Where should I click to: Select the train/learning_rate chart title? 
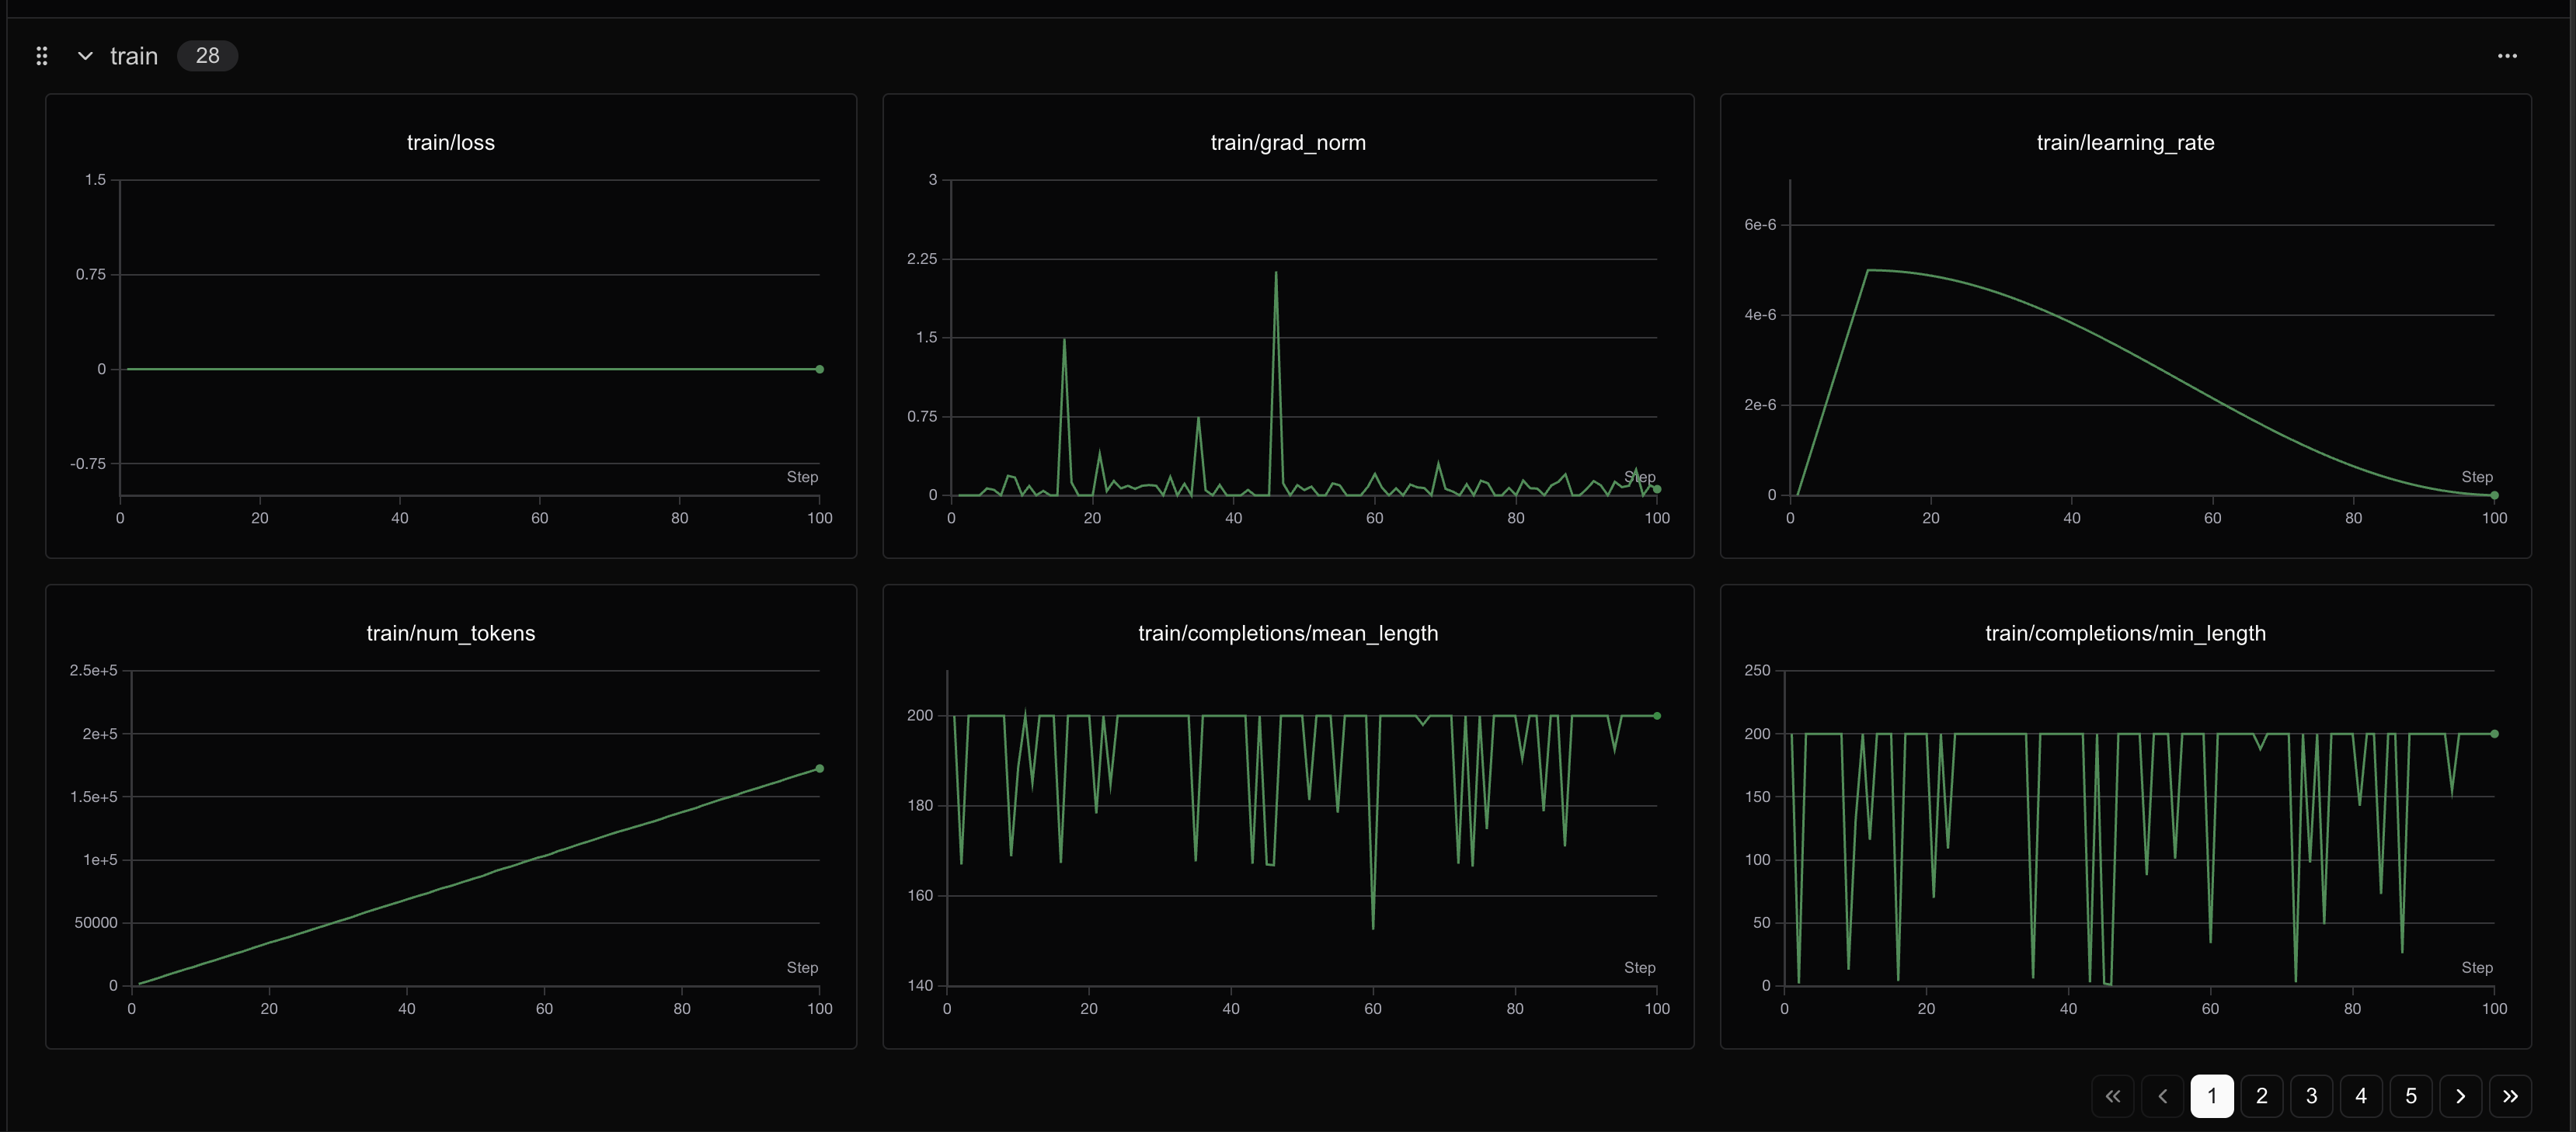[2125, 143]
